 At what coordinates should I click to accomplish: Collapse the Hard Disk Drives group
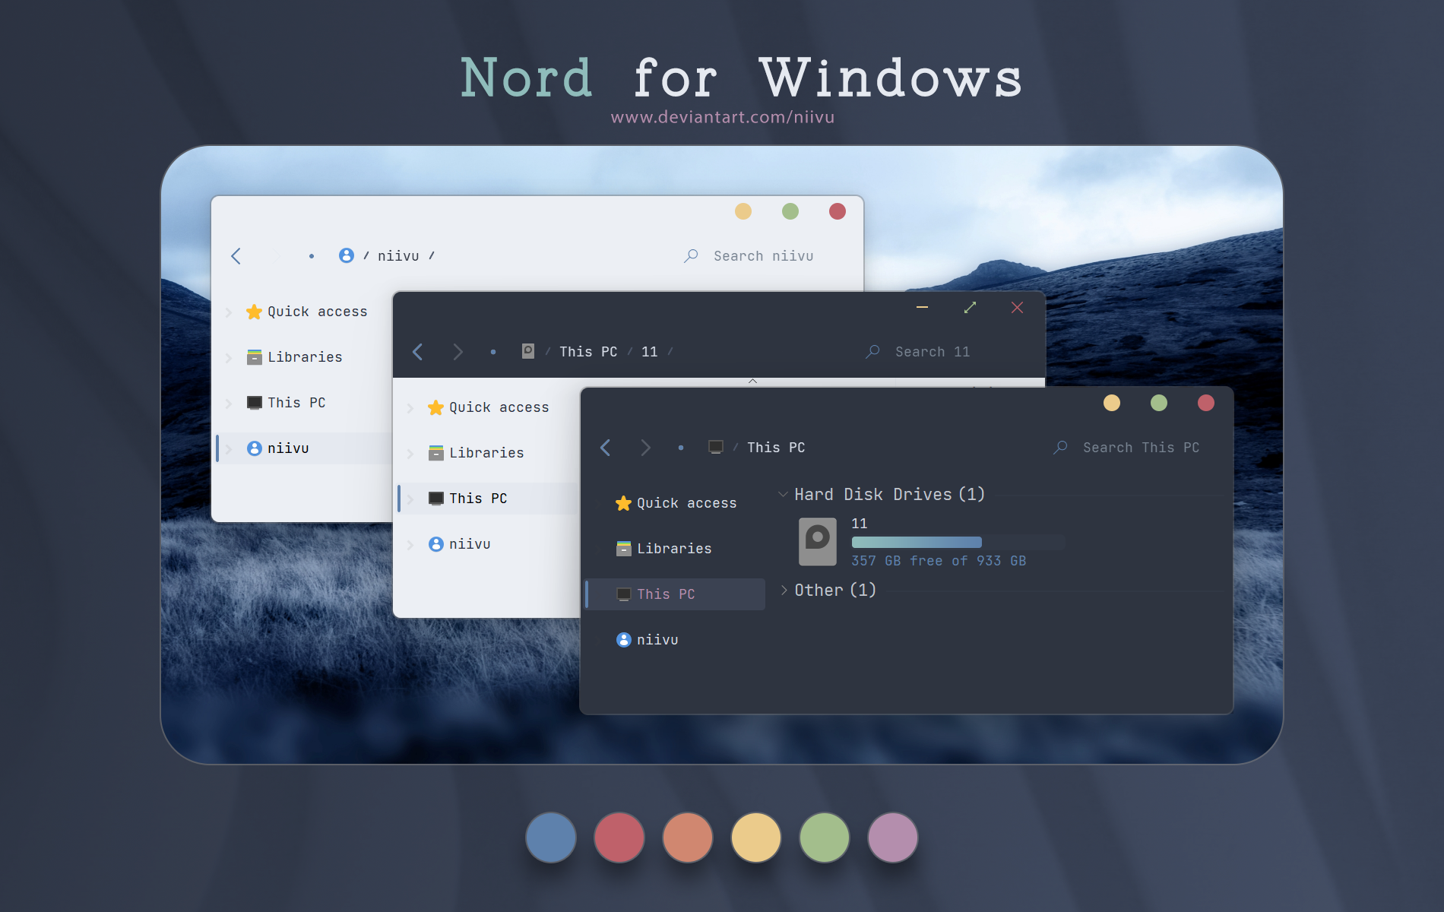coord(783,494)
